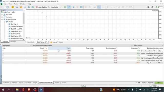The width and height of the screenshot is (164, 92).
Task: Draw a vertical line tool
Action: [108, 7]
